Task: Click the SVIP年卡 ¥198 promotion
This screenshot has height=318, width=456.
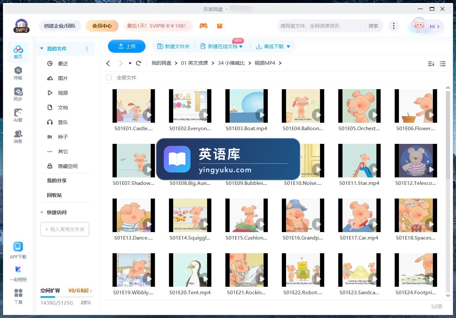Action: point(158,26)
